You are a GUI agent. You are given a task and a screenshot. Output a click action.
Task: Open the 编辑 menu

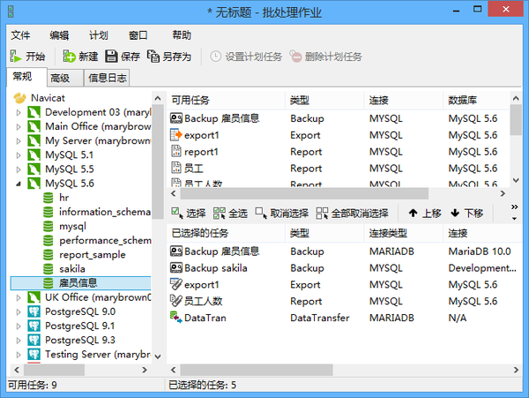click(x=59, y=35)
